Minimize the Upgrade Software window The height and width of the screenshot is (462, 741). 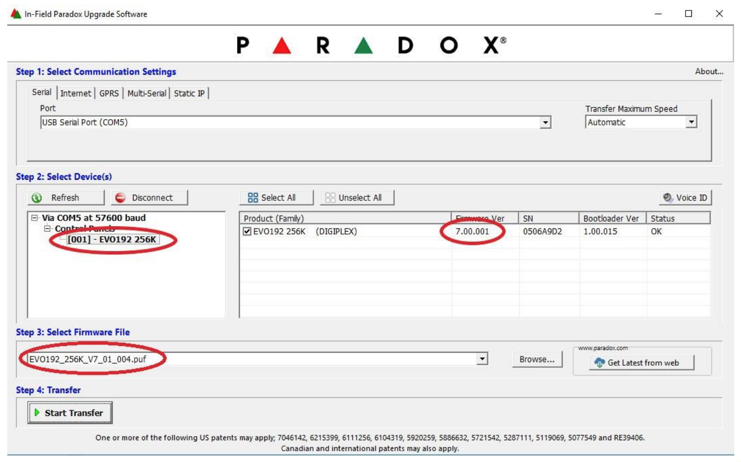(658, 14)
